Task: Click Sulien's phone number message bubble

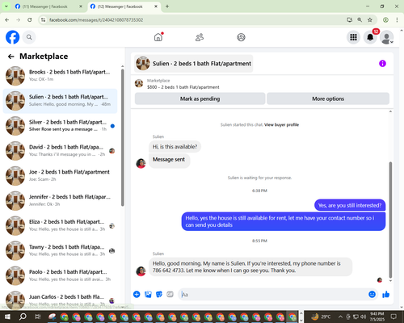Action: point(250,266)
